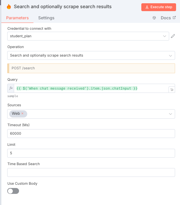Viewport: 180px width, 205px height.
Task: Click the Firecrawl flame node icon
Action: pos(9,7)
